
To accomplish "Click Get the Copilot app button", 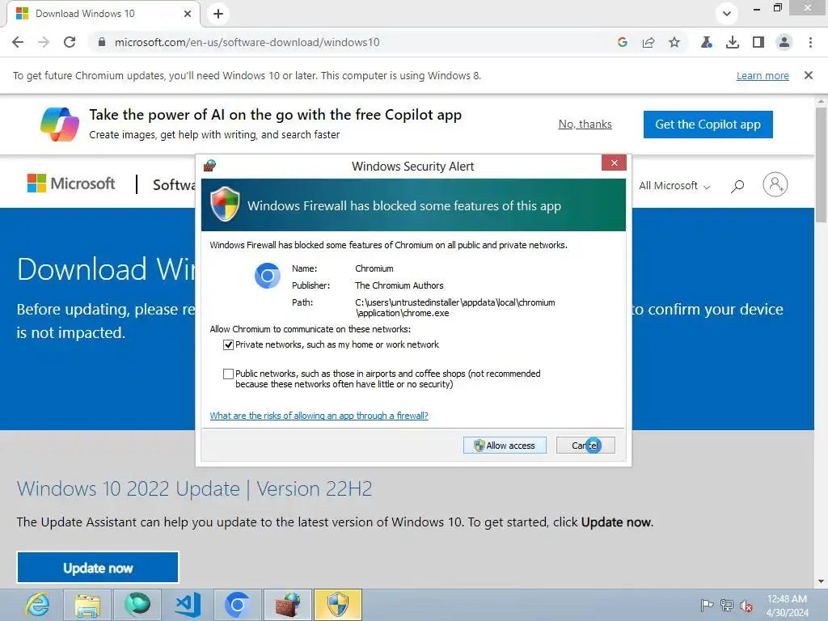I will coord(708,124).
